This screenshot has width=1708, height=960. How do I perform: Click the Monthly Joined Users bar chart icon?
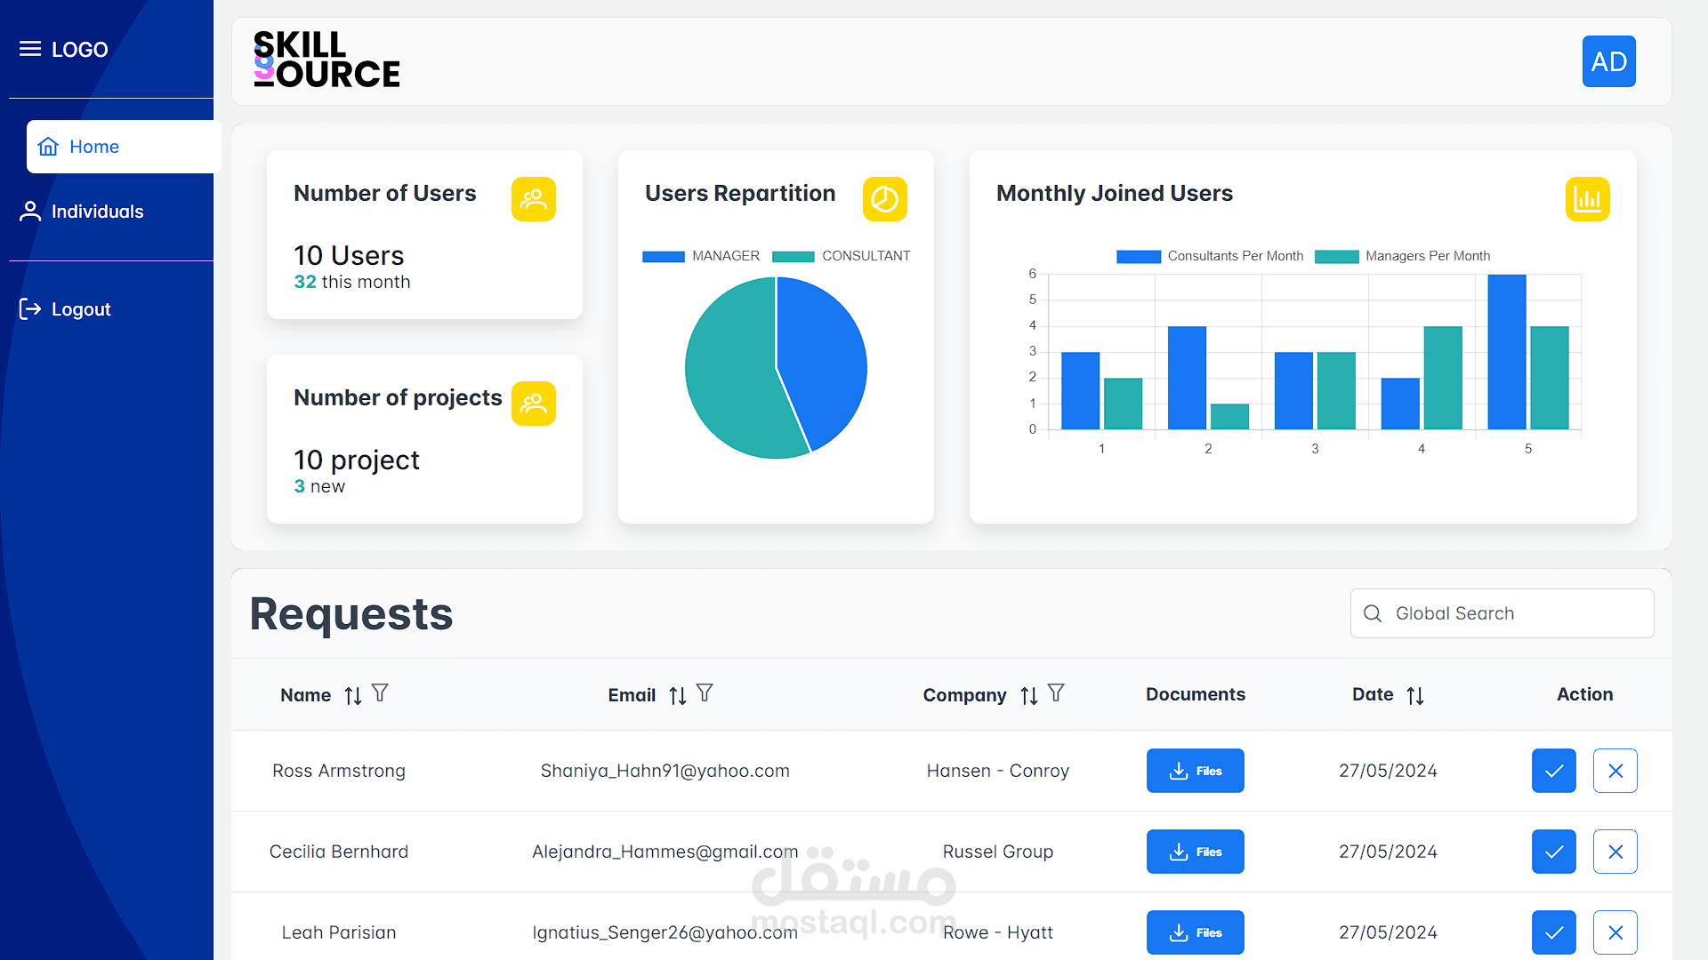point(1588,199)
